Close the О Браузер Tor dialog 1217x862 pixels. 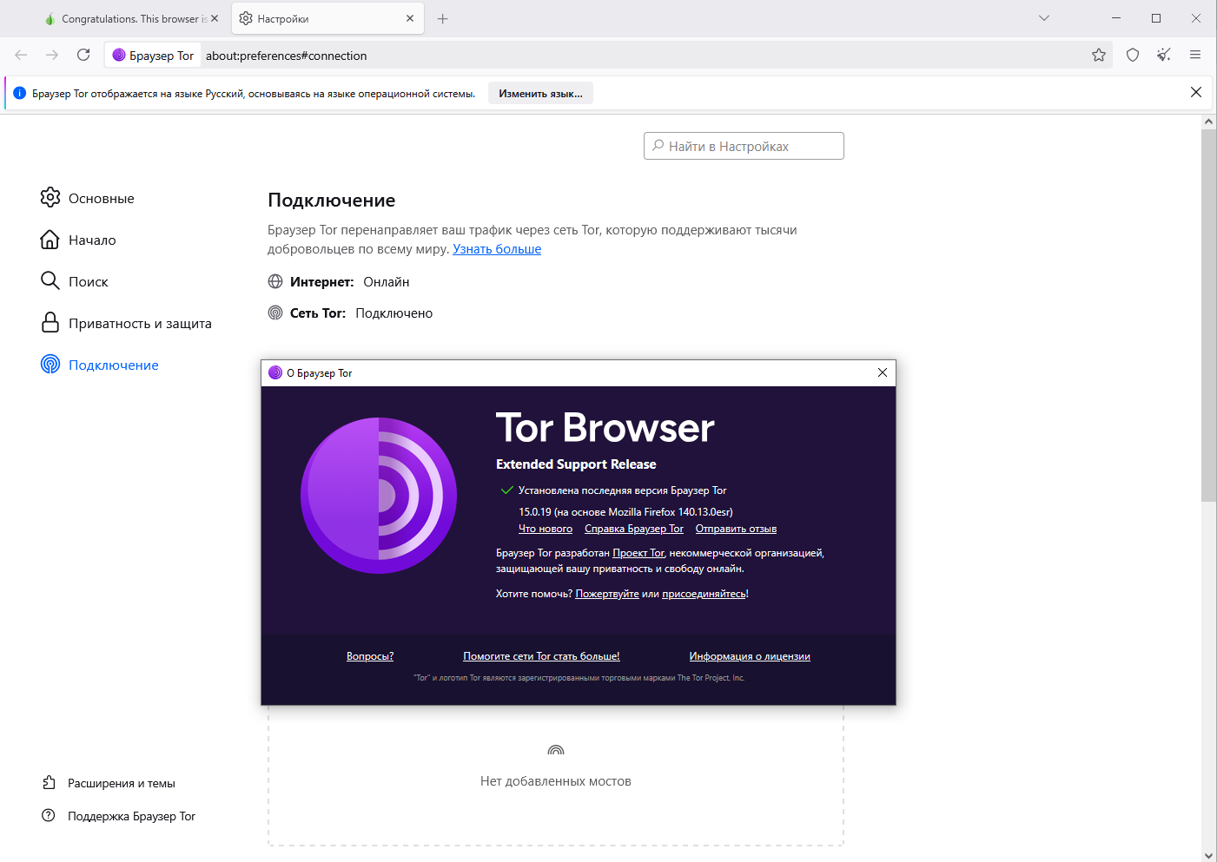click(883, 372)
